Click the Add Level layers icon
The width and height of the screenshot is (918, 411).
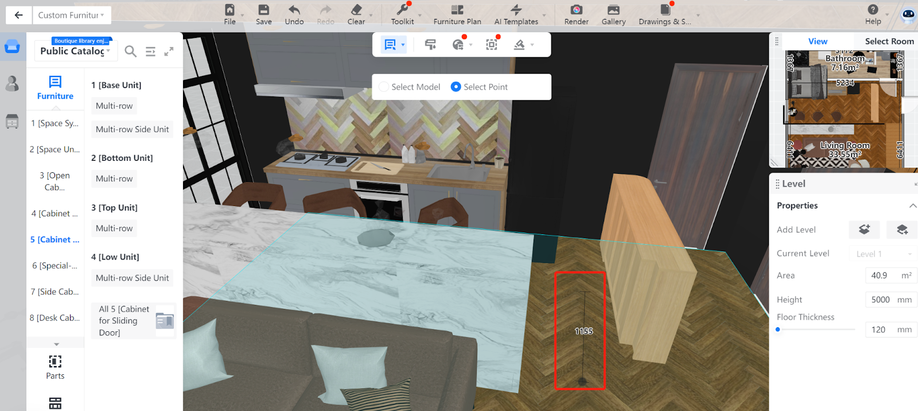(x=864, y=230)
